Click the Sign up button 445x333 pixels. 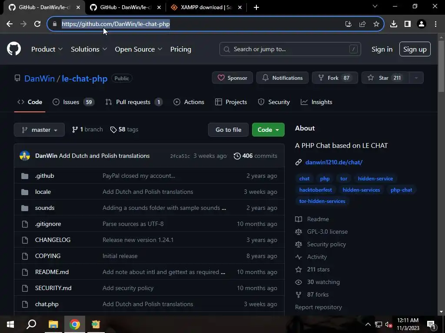415,49
